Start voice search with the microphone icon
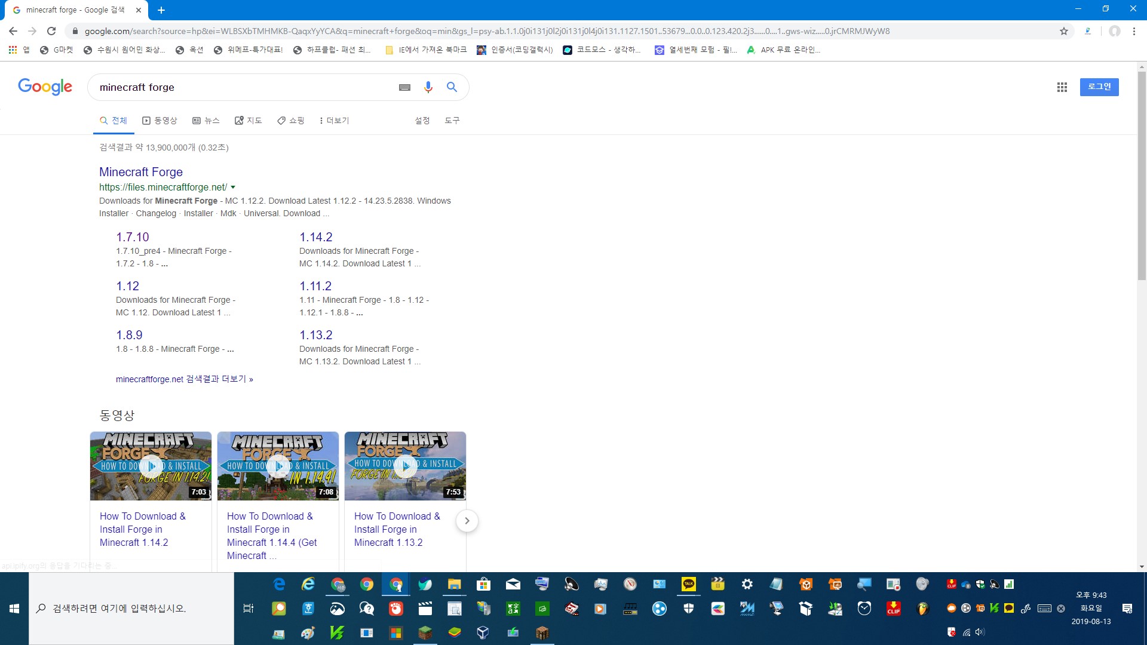1147x645 pixels. tap(428, 87)
